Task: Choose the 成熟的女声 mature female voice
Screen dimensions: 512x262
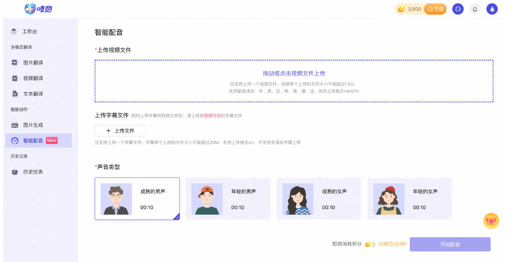Action: (x=319, y=197)
